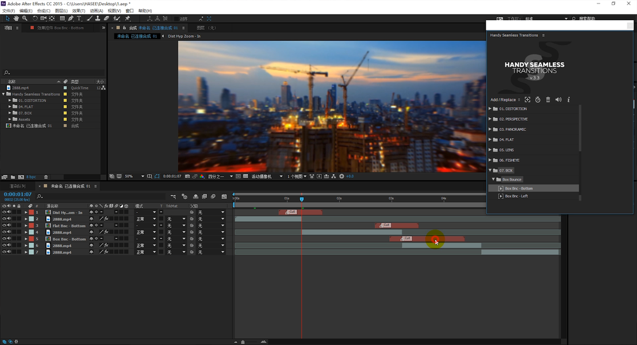
Task: Select the Rotation tool
Action: pyautogui.click(x=35, y=18)
